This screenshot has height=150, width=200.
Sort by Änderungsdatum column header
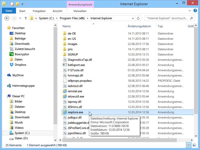click(139, 26)
